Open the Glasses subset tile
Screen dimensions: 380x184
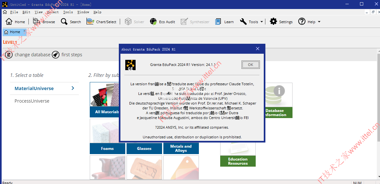tap(144, 148)
